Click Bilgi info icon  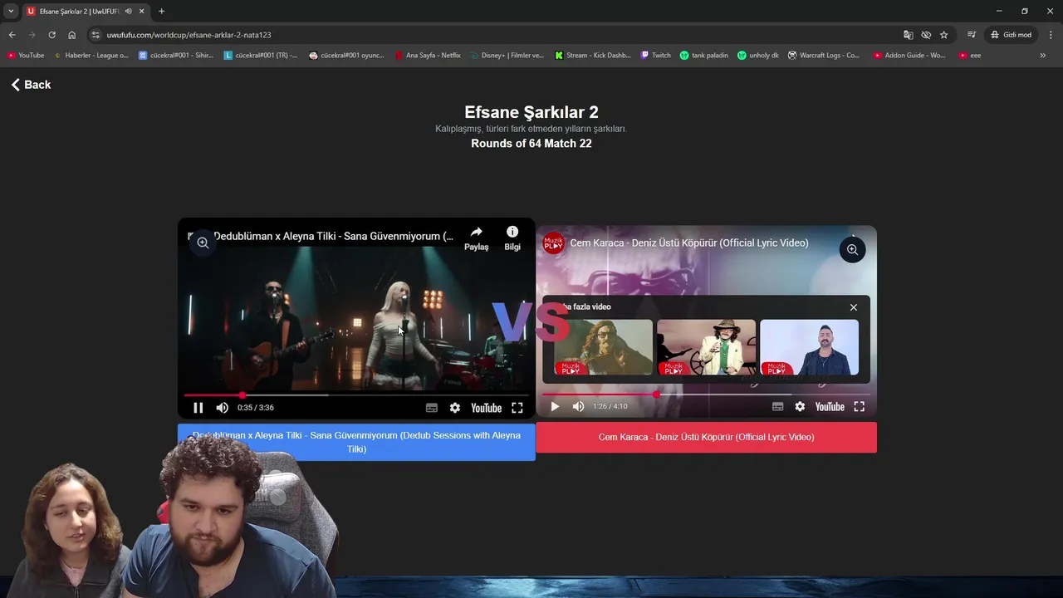coord(512,238)
